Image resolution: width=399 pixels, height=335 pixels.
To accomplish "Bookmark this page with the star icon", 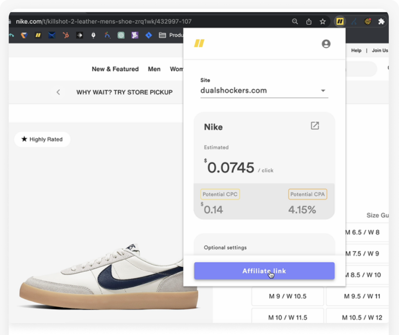I will point(323,22).
